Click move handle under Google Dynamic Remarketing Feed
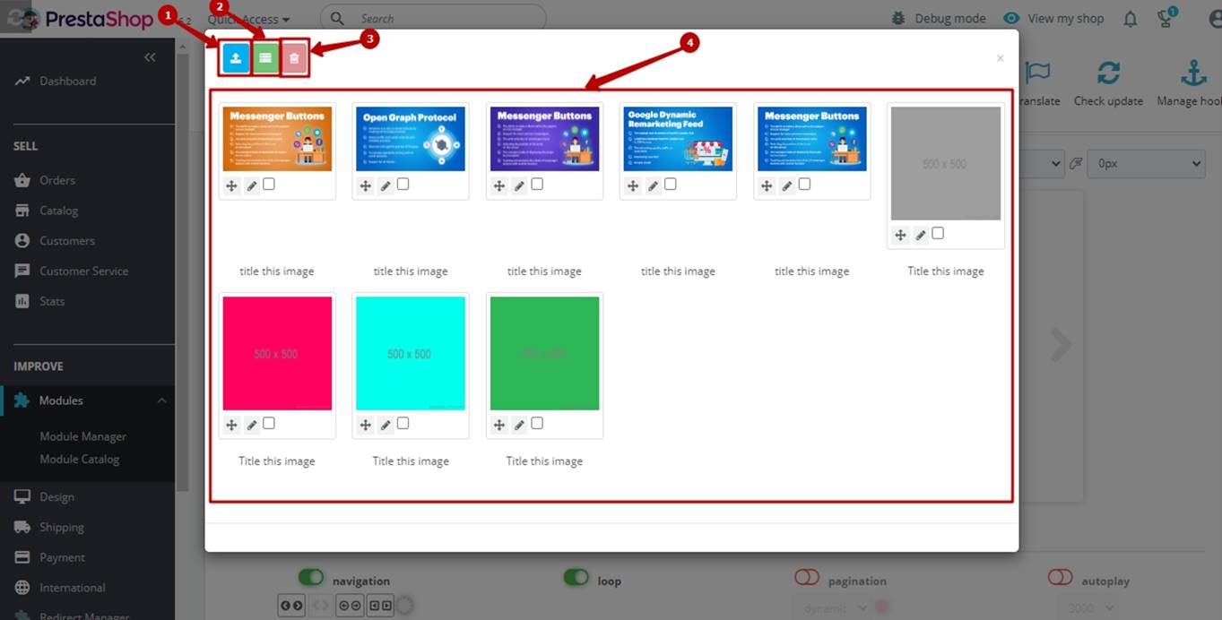This screenshot has height=620, width=1222. 633,185
